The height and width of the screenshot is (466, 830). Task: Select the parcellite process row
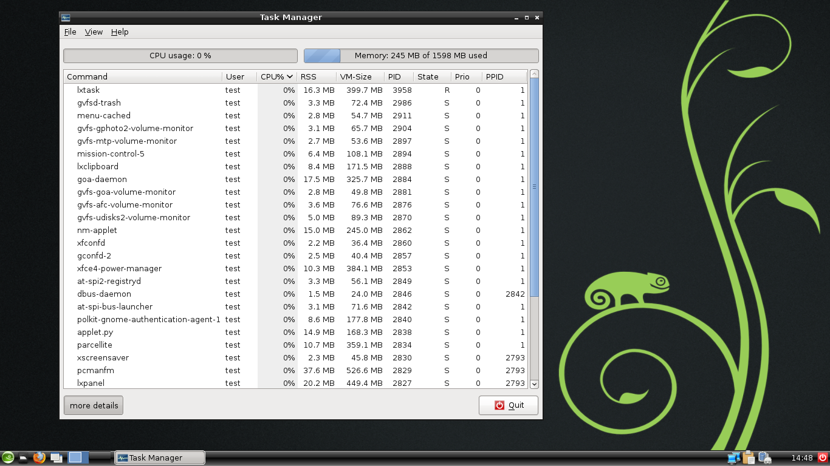tap(295, 345)
